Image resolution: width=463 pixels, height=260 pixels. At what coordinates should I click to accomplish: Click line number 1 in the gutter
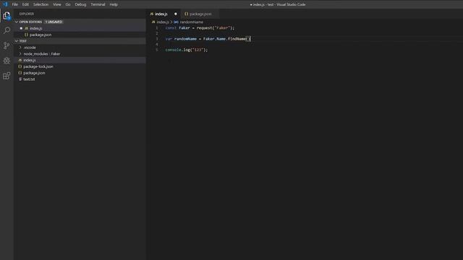157,28
